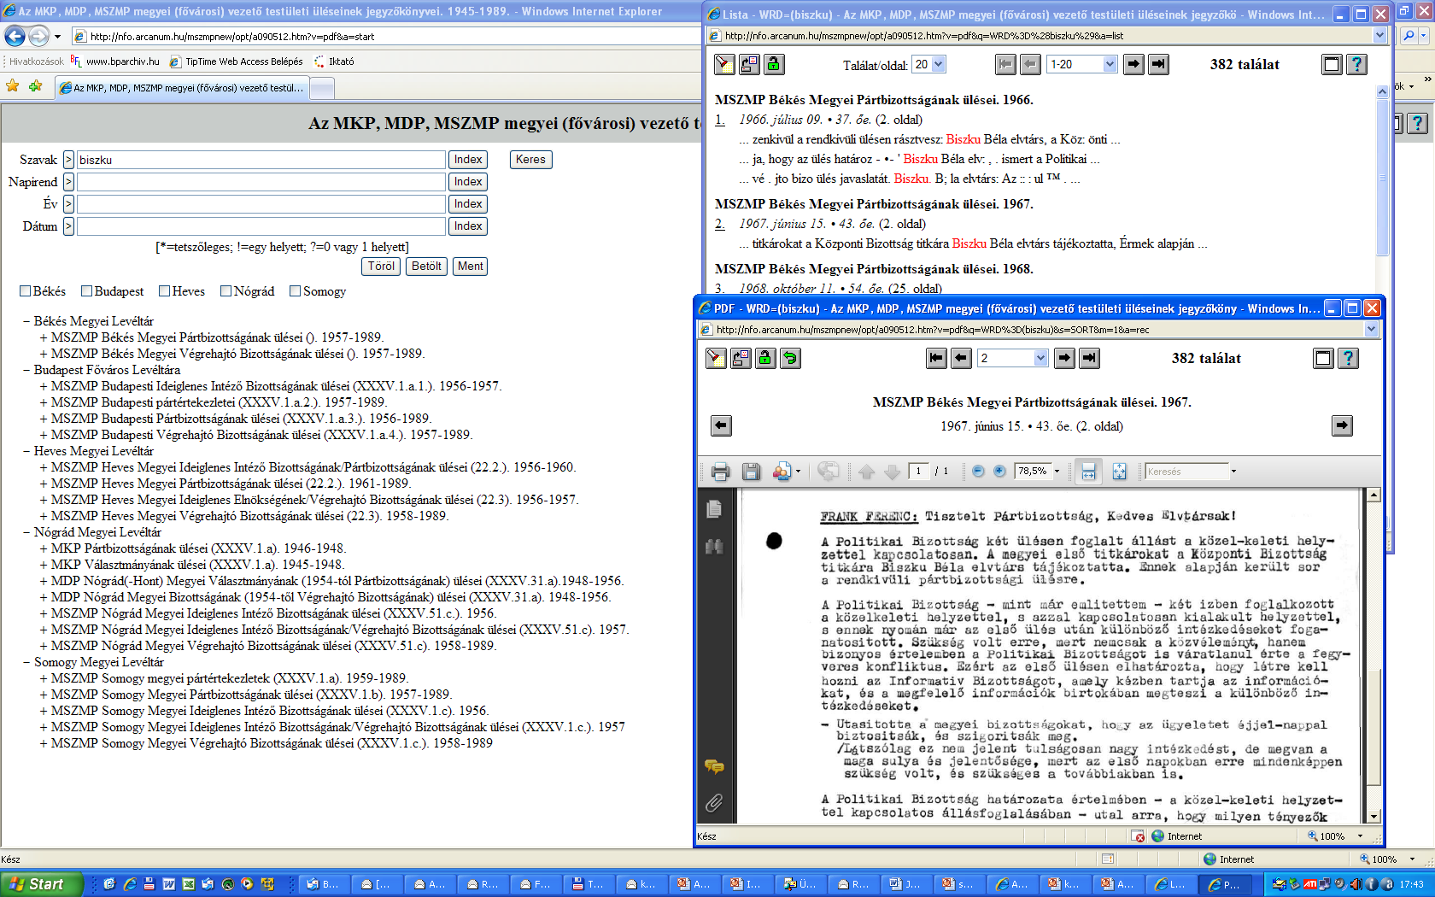1435x897 pixels.
Task: Tick the Somogy checkbox
Action: 296,291
